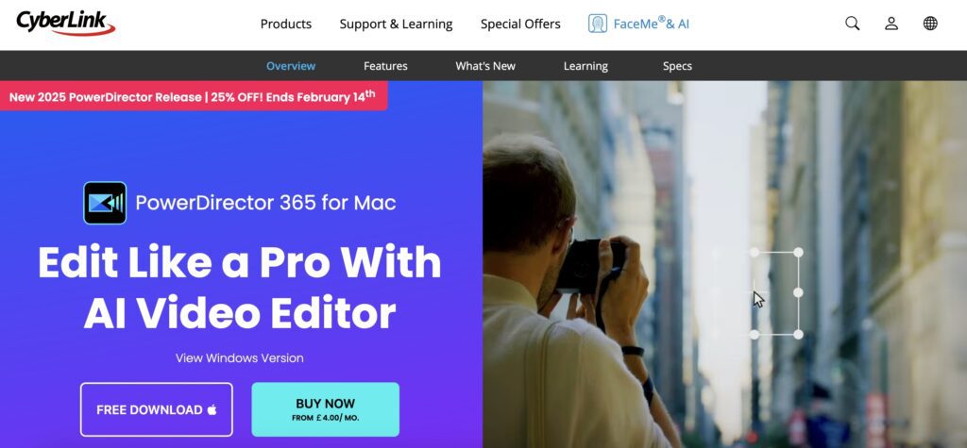Click the FaceMe face icon

pyautogui.click(x=597, y=24)
